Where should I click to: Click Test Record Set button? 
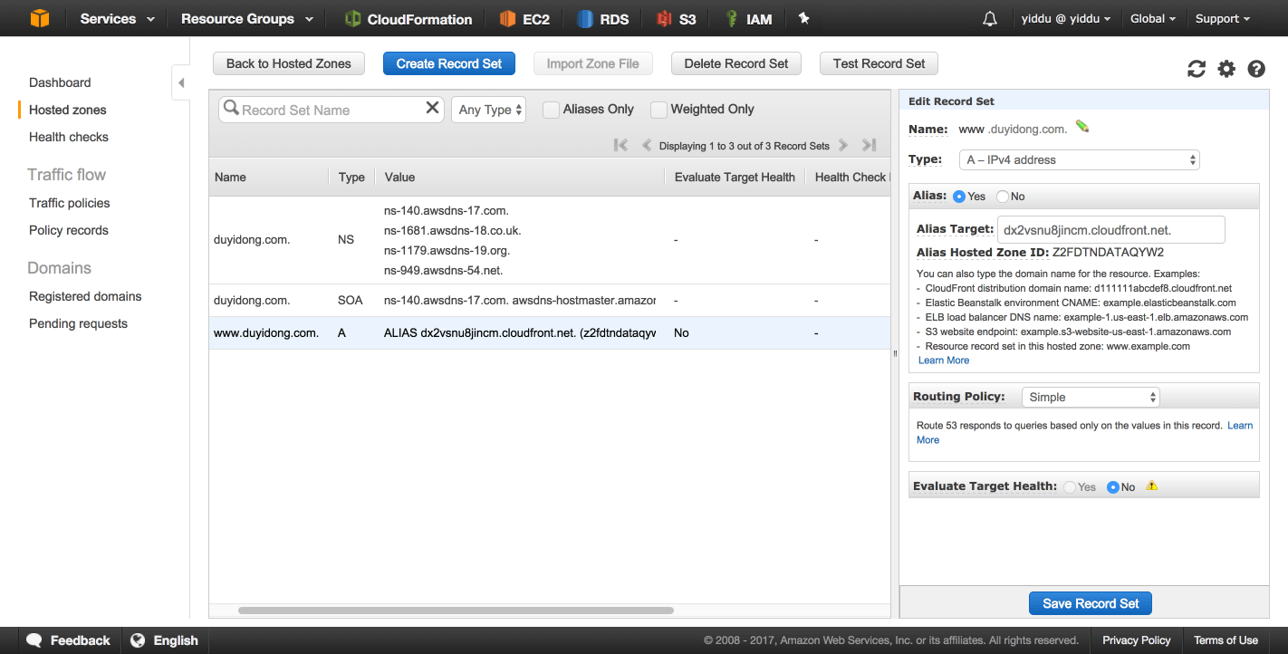click(x=879, y=63)
